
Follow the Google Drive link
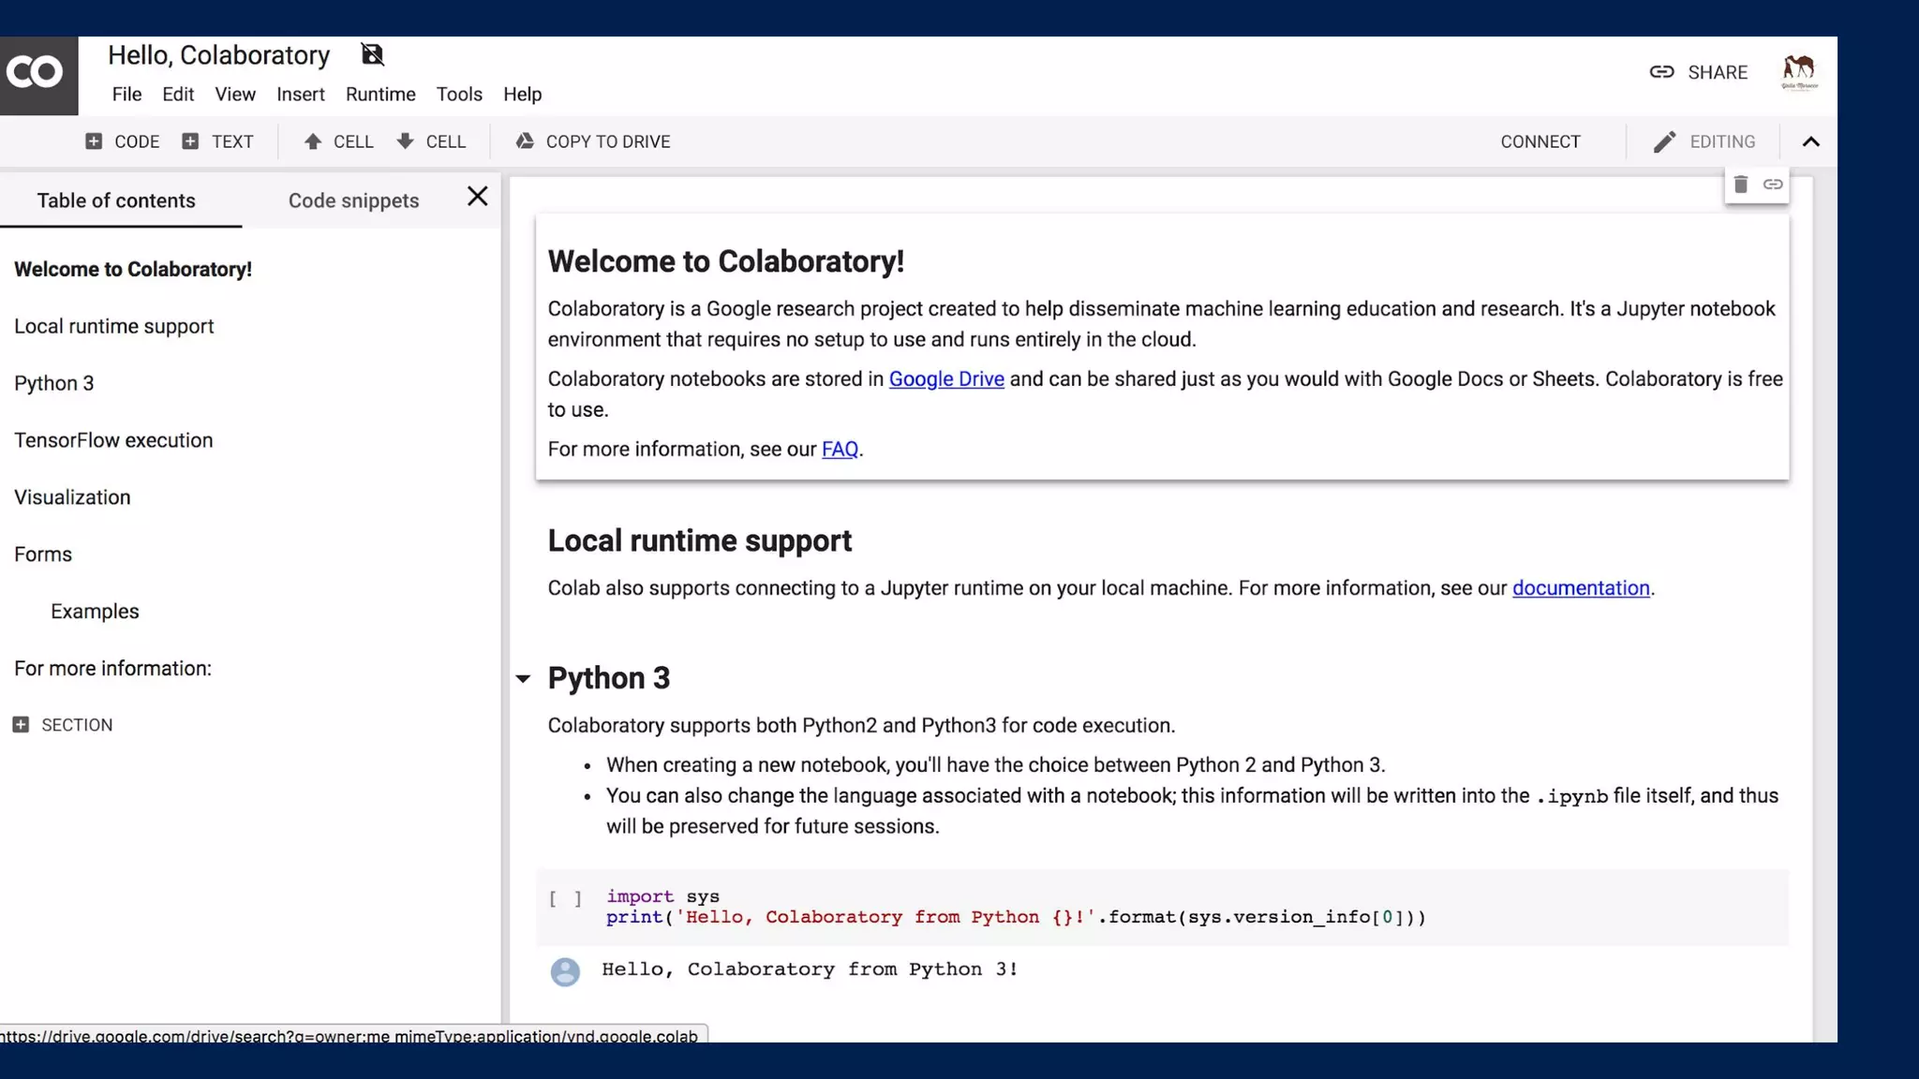click(946, 379)
